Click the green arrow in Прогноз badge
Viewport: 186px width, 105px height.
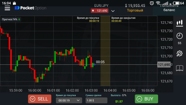pyautogui.click(x=19, y=19)
